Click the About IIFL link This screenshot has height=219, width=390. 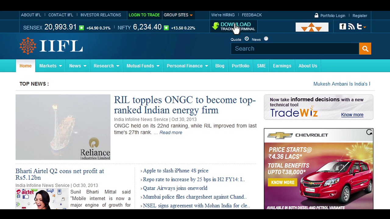[x=31, y=15]
